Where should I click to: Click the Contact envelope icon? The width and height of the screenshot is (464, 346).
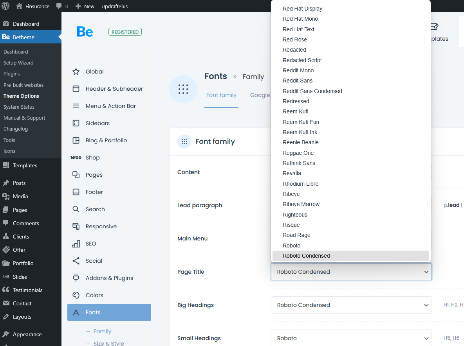point(5,303)
